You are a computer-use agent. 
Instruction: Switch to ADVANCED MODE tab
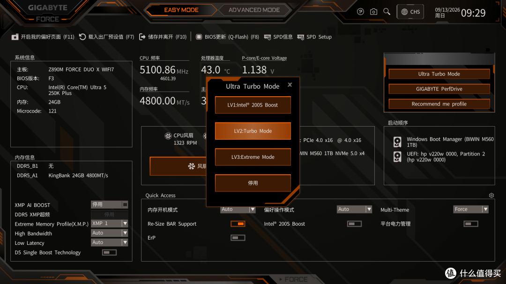pos(254,10)
